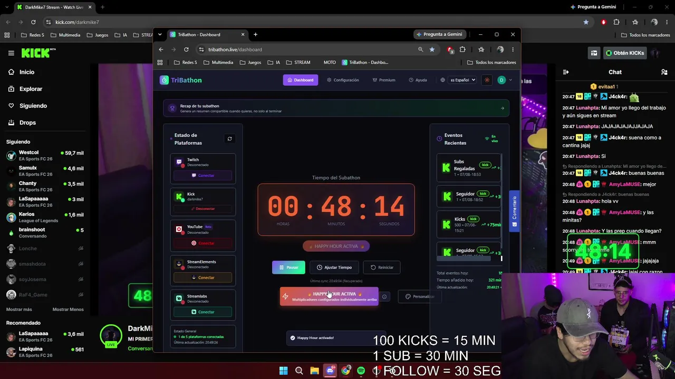Open the tab search dropdown in the TriBathon window
Image resolution: width=675 pixels, height=379 pixels.
160,35
